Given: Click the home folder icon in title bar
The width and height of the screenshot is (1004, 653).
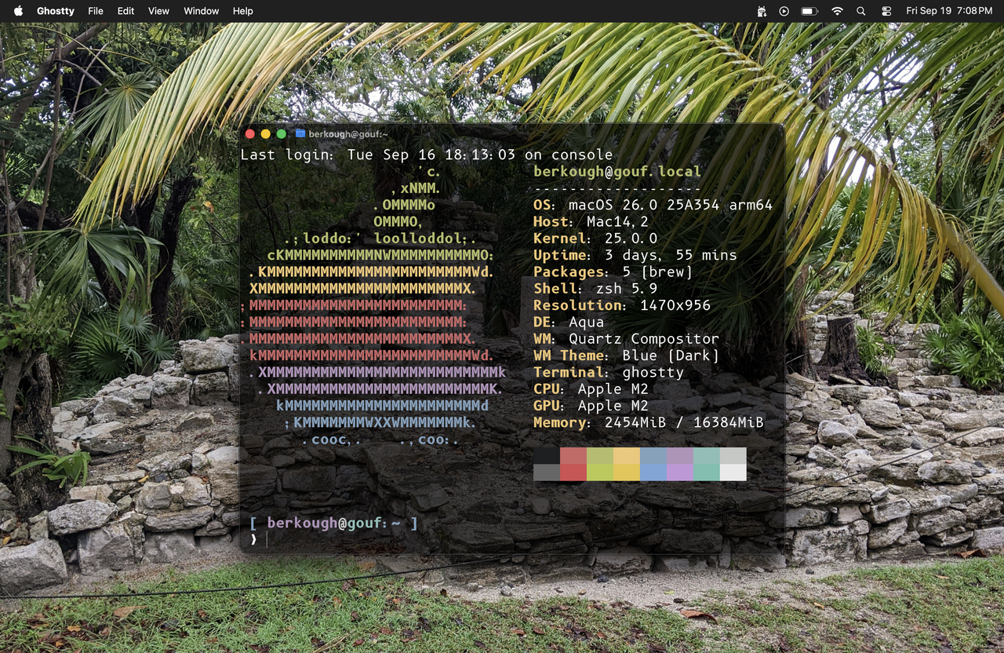Looking at the screenshot, I should 300,134.
